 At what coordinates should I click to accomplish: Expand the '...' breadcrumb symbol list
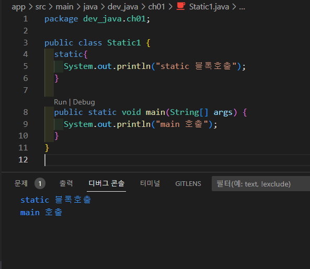(x=242, y=7)
